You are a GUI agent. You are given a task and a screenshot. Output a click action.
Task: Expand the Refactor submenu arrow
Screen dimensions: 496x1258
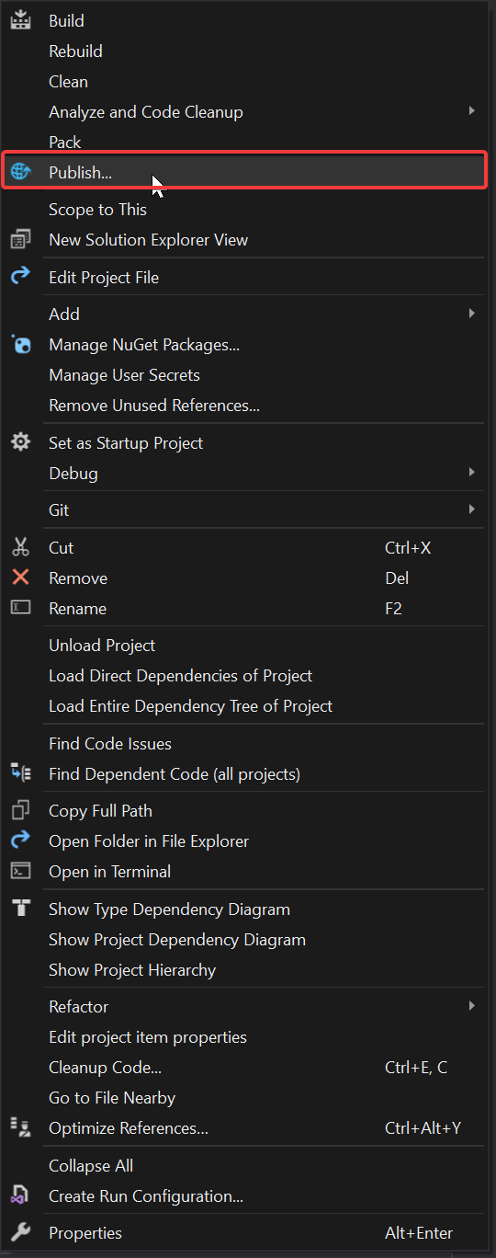pos(471,1006)
